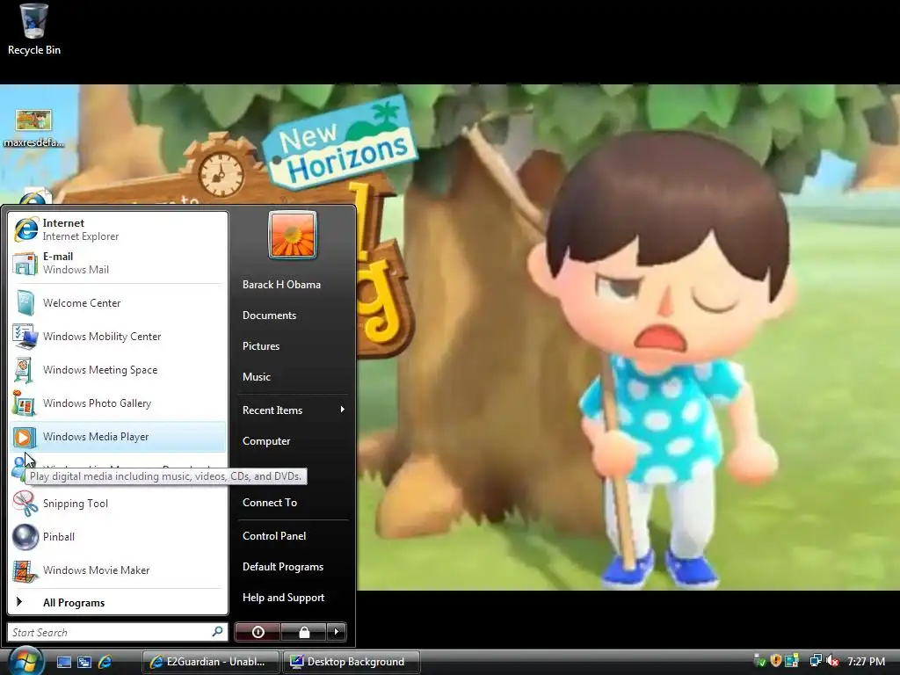This screenshot has width=900, height=675.
Task: Launch Pinball game
Action: click(x=118, y=537)
